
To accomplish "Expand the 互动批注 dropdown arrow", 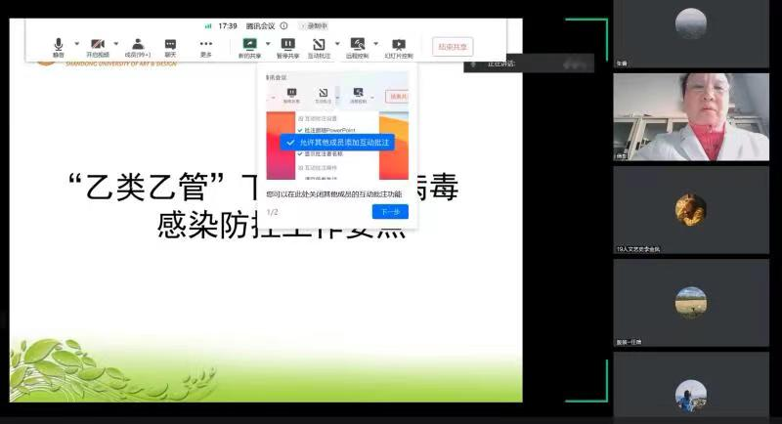I will (x=337, y=43).
